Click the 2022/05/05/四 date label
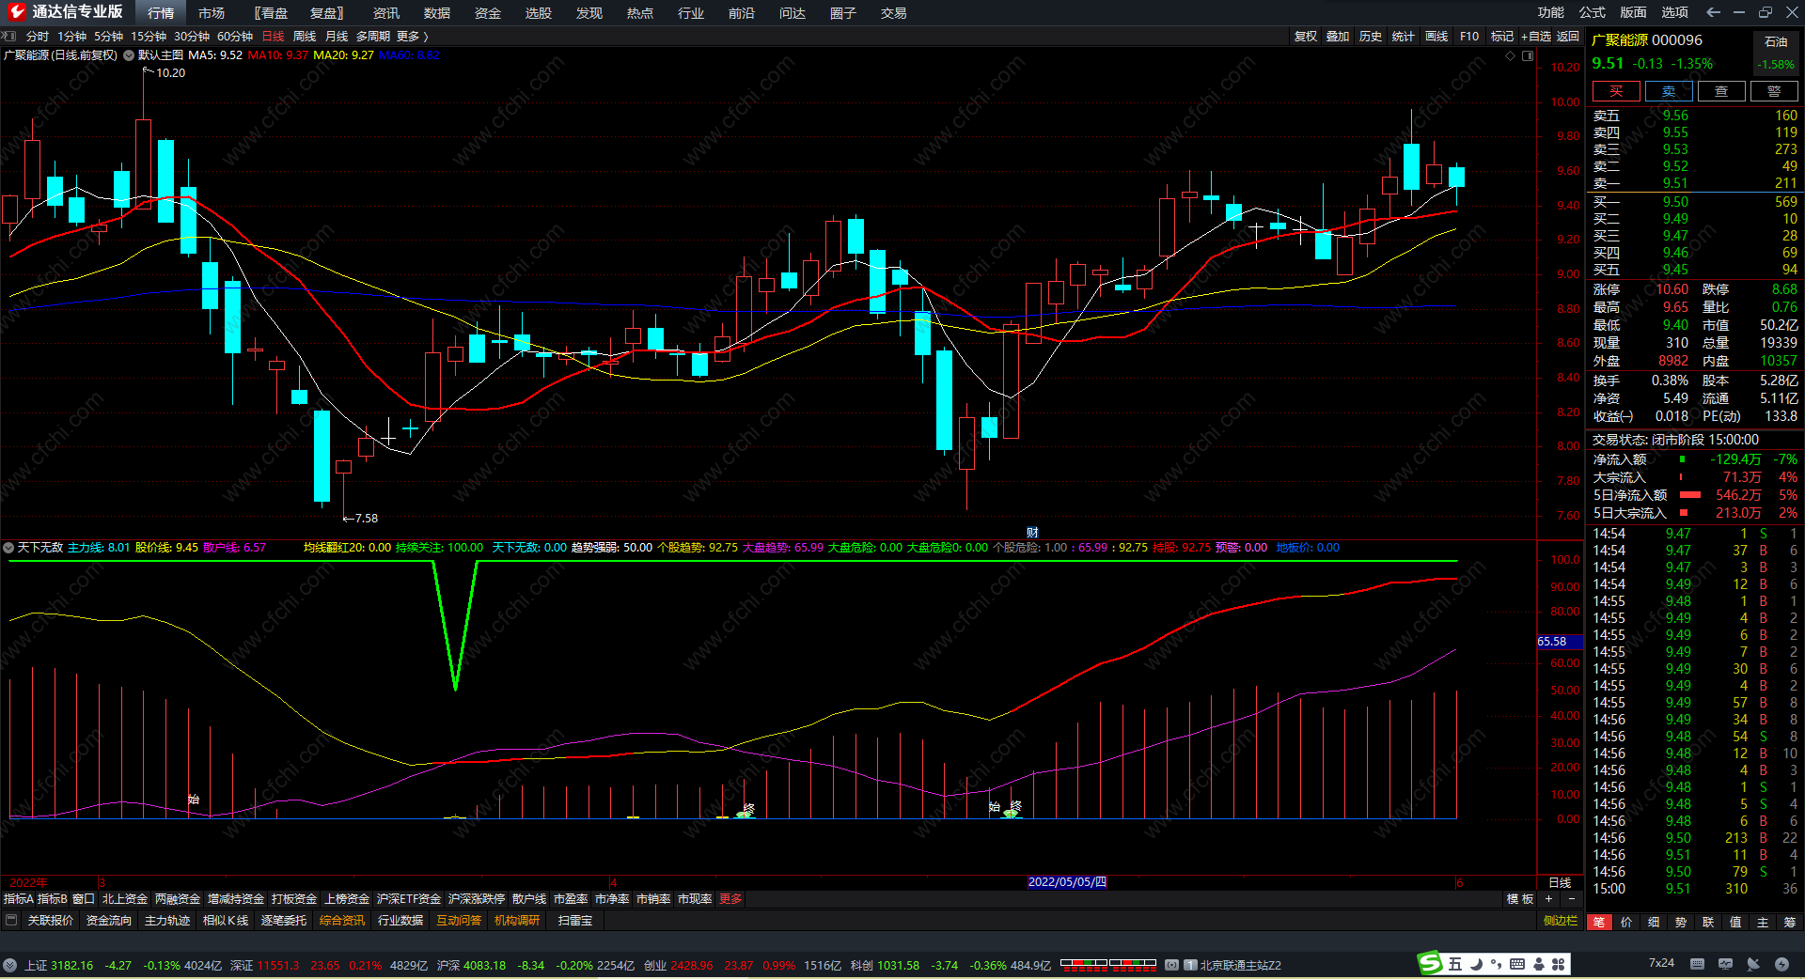The image size is (1805, 979). pyautogui.click(x=1067, y=882)
